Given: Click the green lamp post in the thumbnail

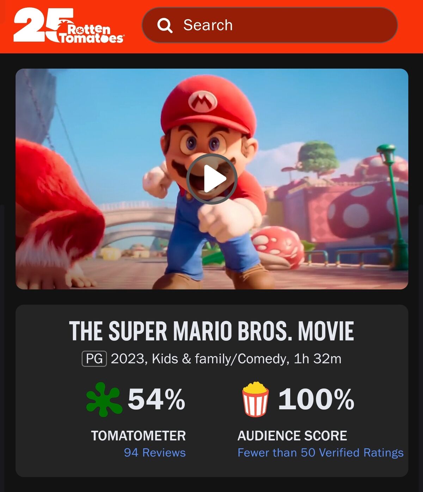Looking at the screenshot, I should (394, 207).
